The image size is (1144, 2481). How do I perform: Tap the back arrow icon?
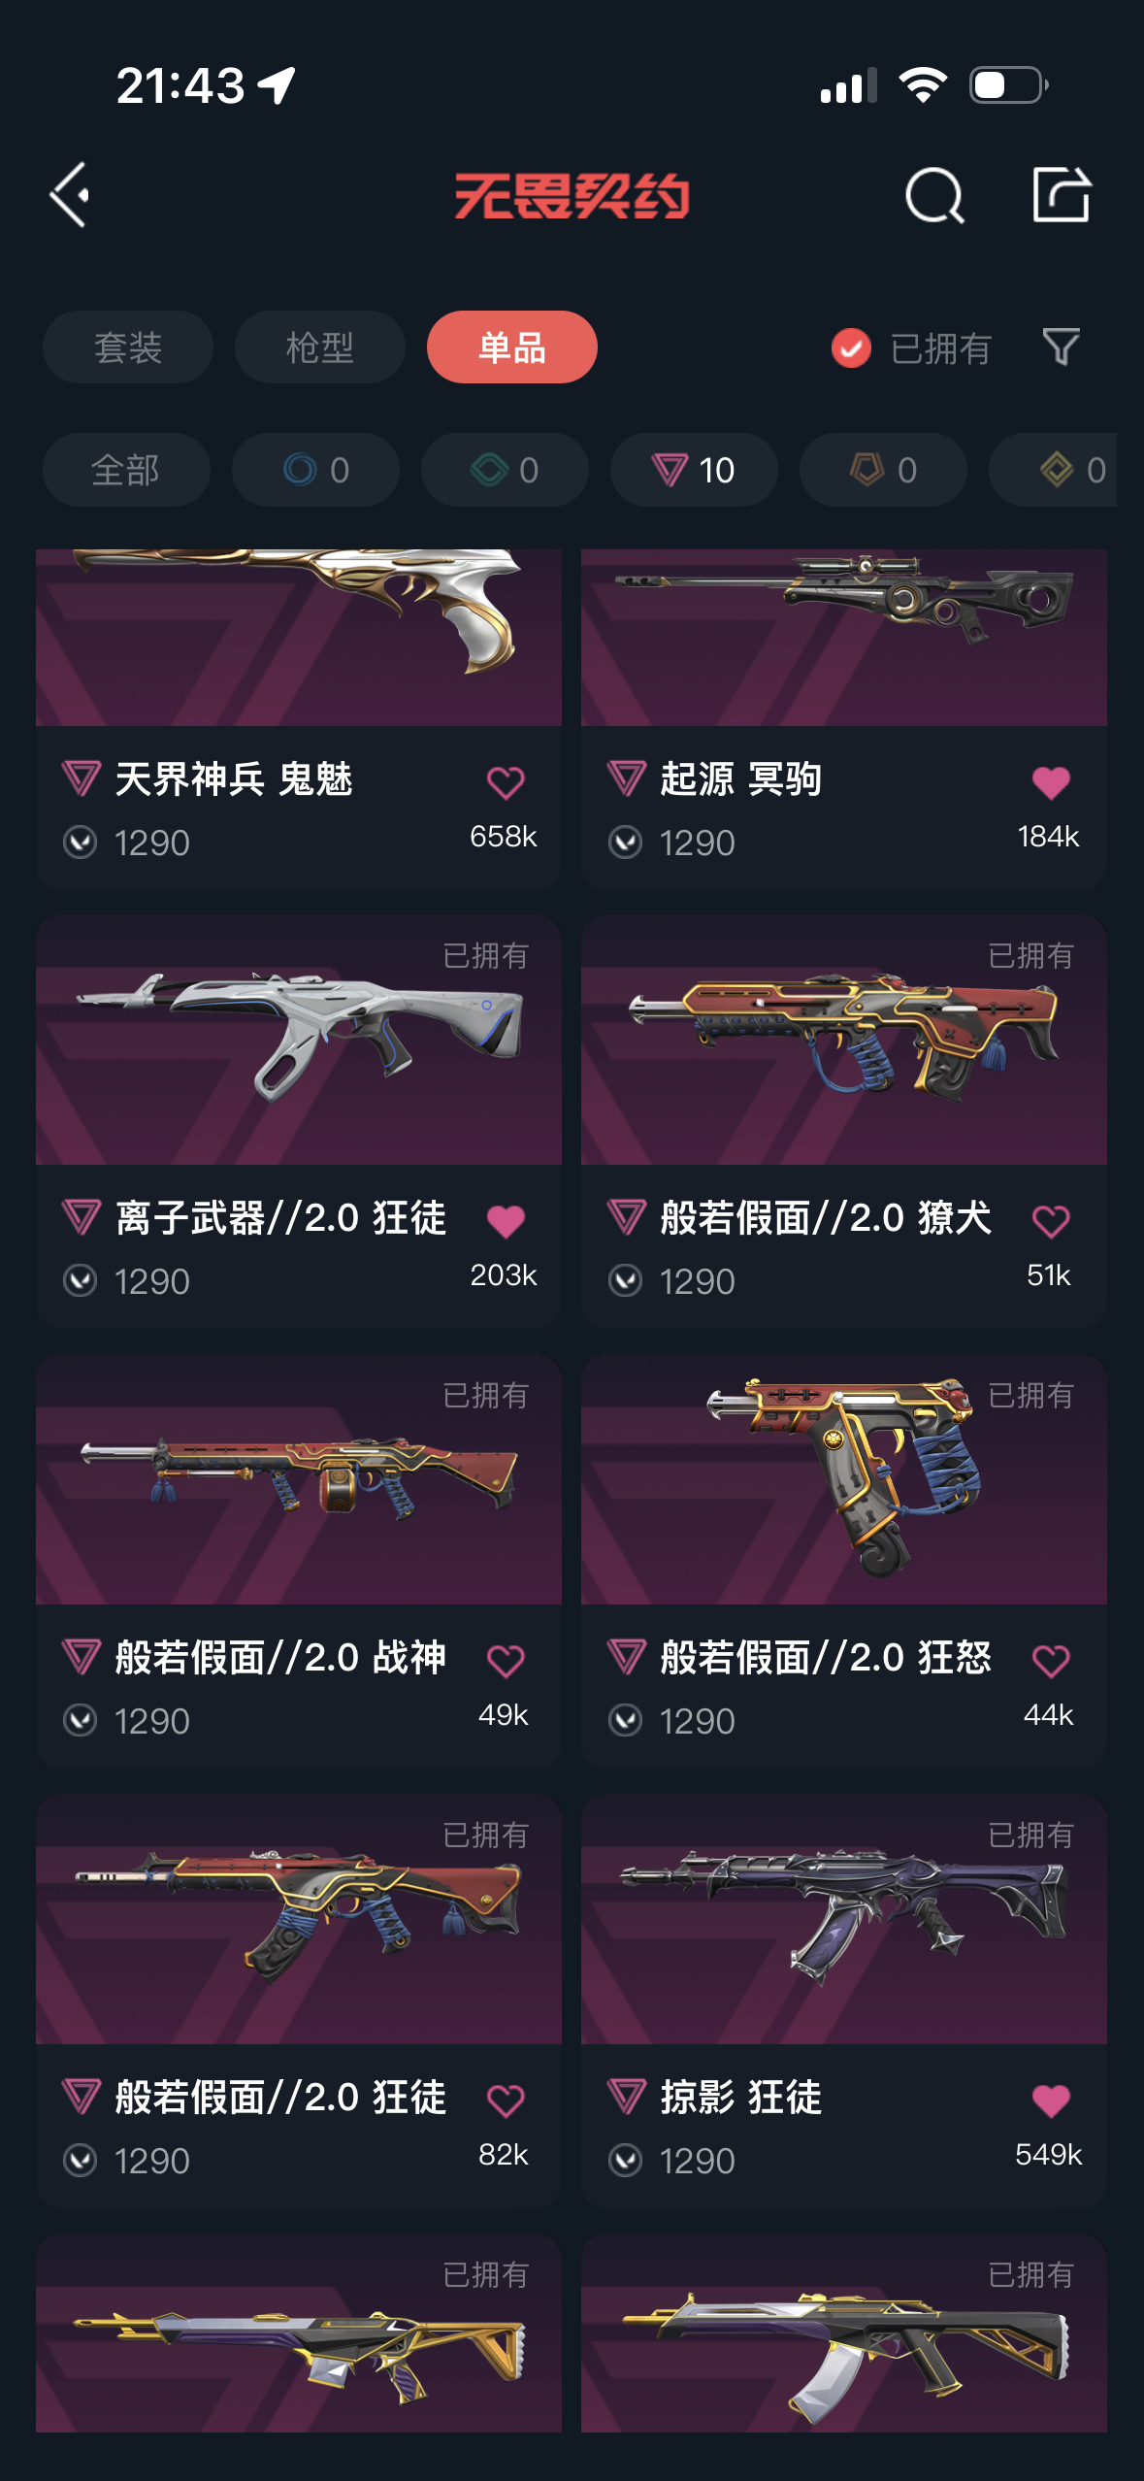(70, 195)
